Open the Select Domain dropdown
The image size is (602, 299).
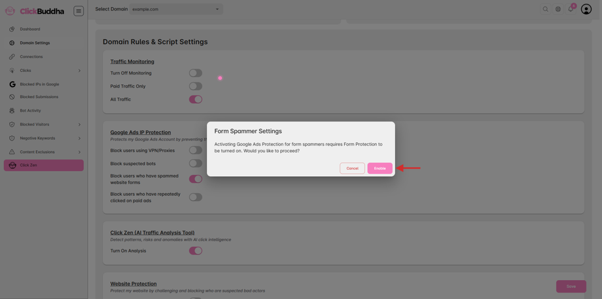(176, 9)
